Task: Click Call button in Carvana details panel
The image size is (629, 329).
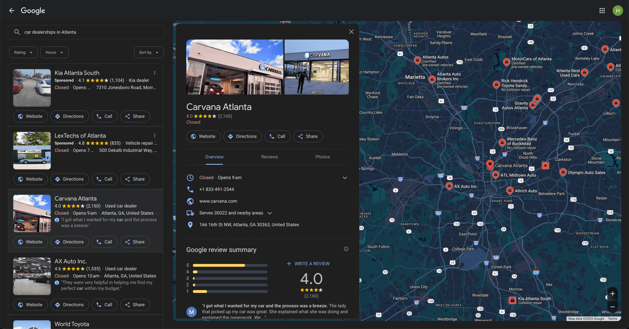Action: [x=278, y=136]
